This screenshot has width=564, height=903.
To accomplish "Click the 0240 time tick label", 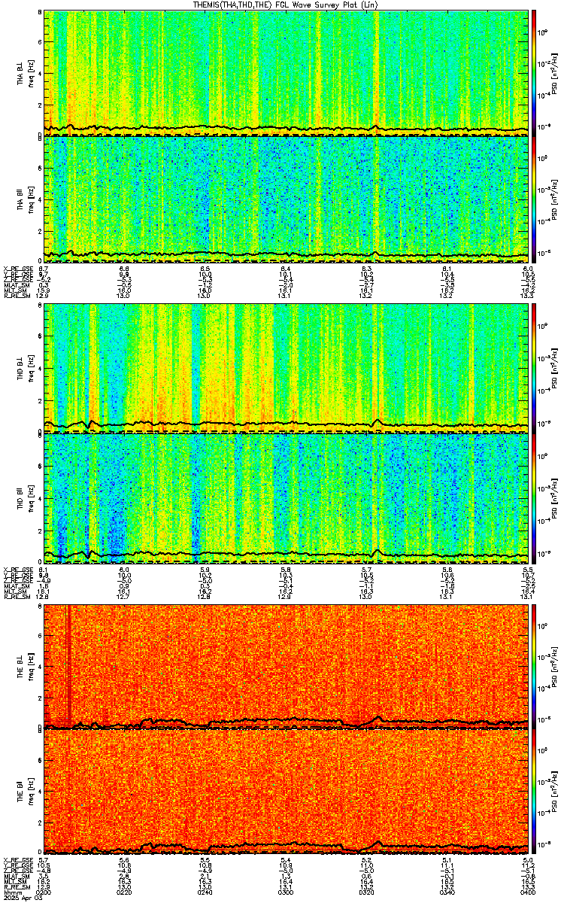I will (x=205, y=891).
